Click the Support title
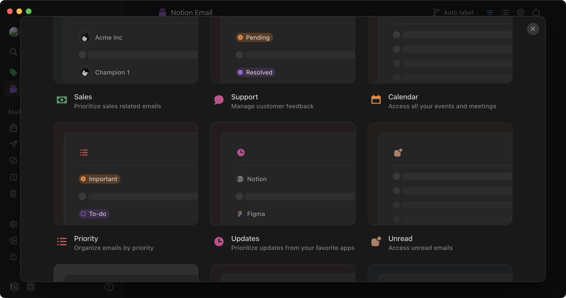Image resolution: width=566 pixels, height=298 pixels. (245, 97)
